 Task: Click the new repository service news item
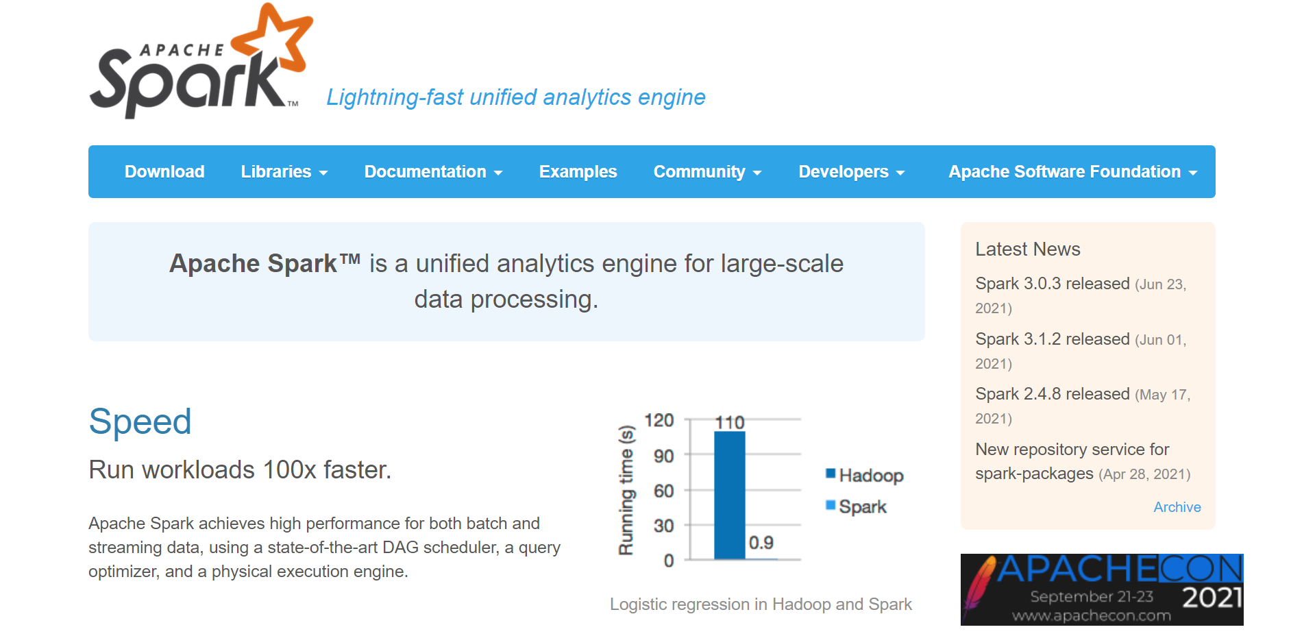pyautogui.click(x=1071, y=449)
